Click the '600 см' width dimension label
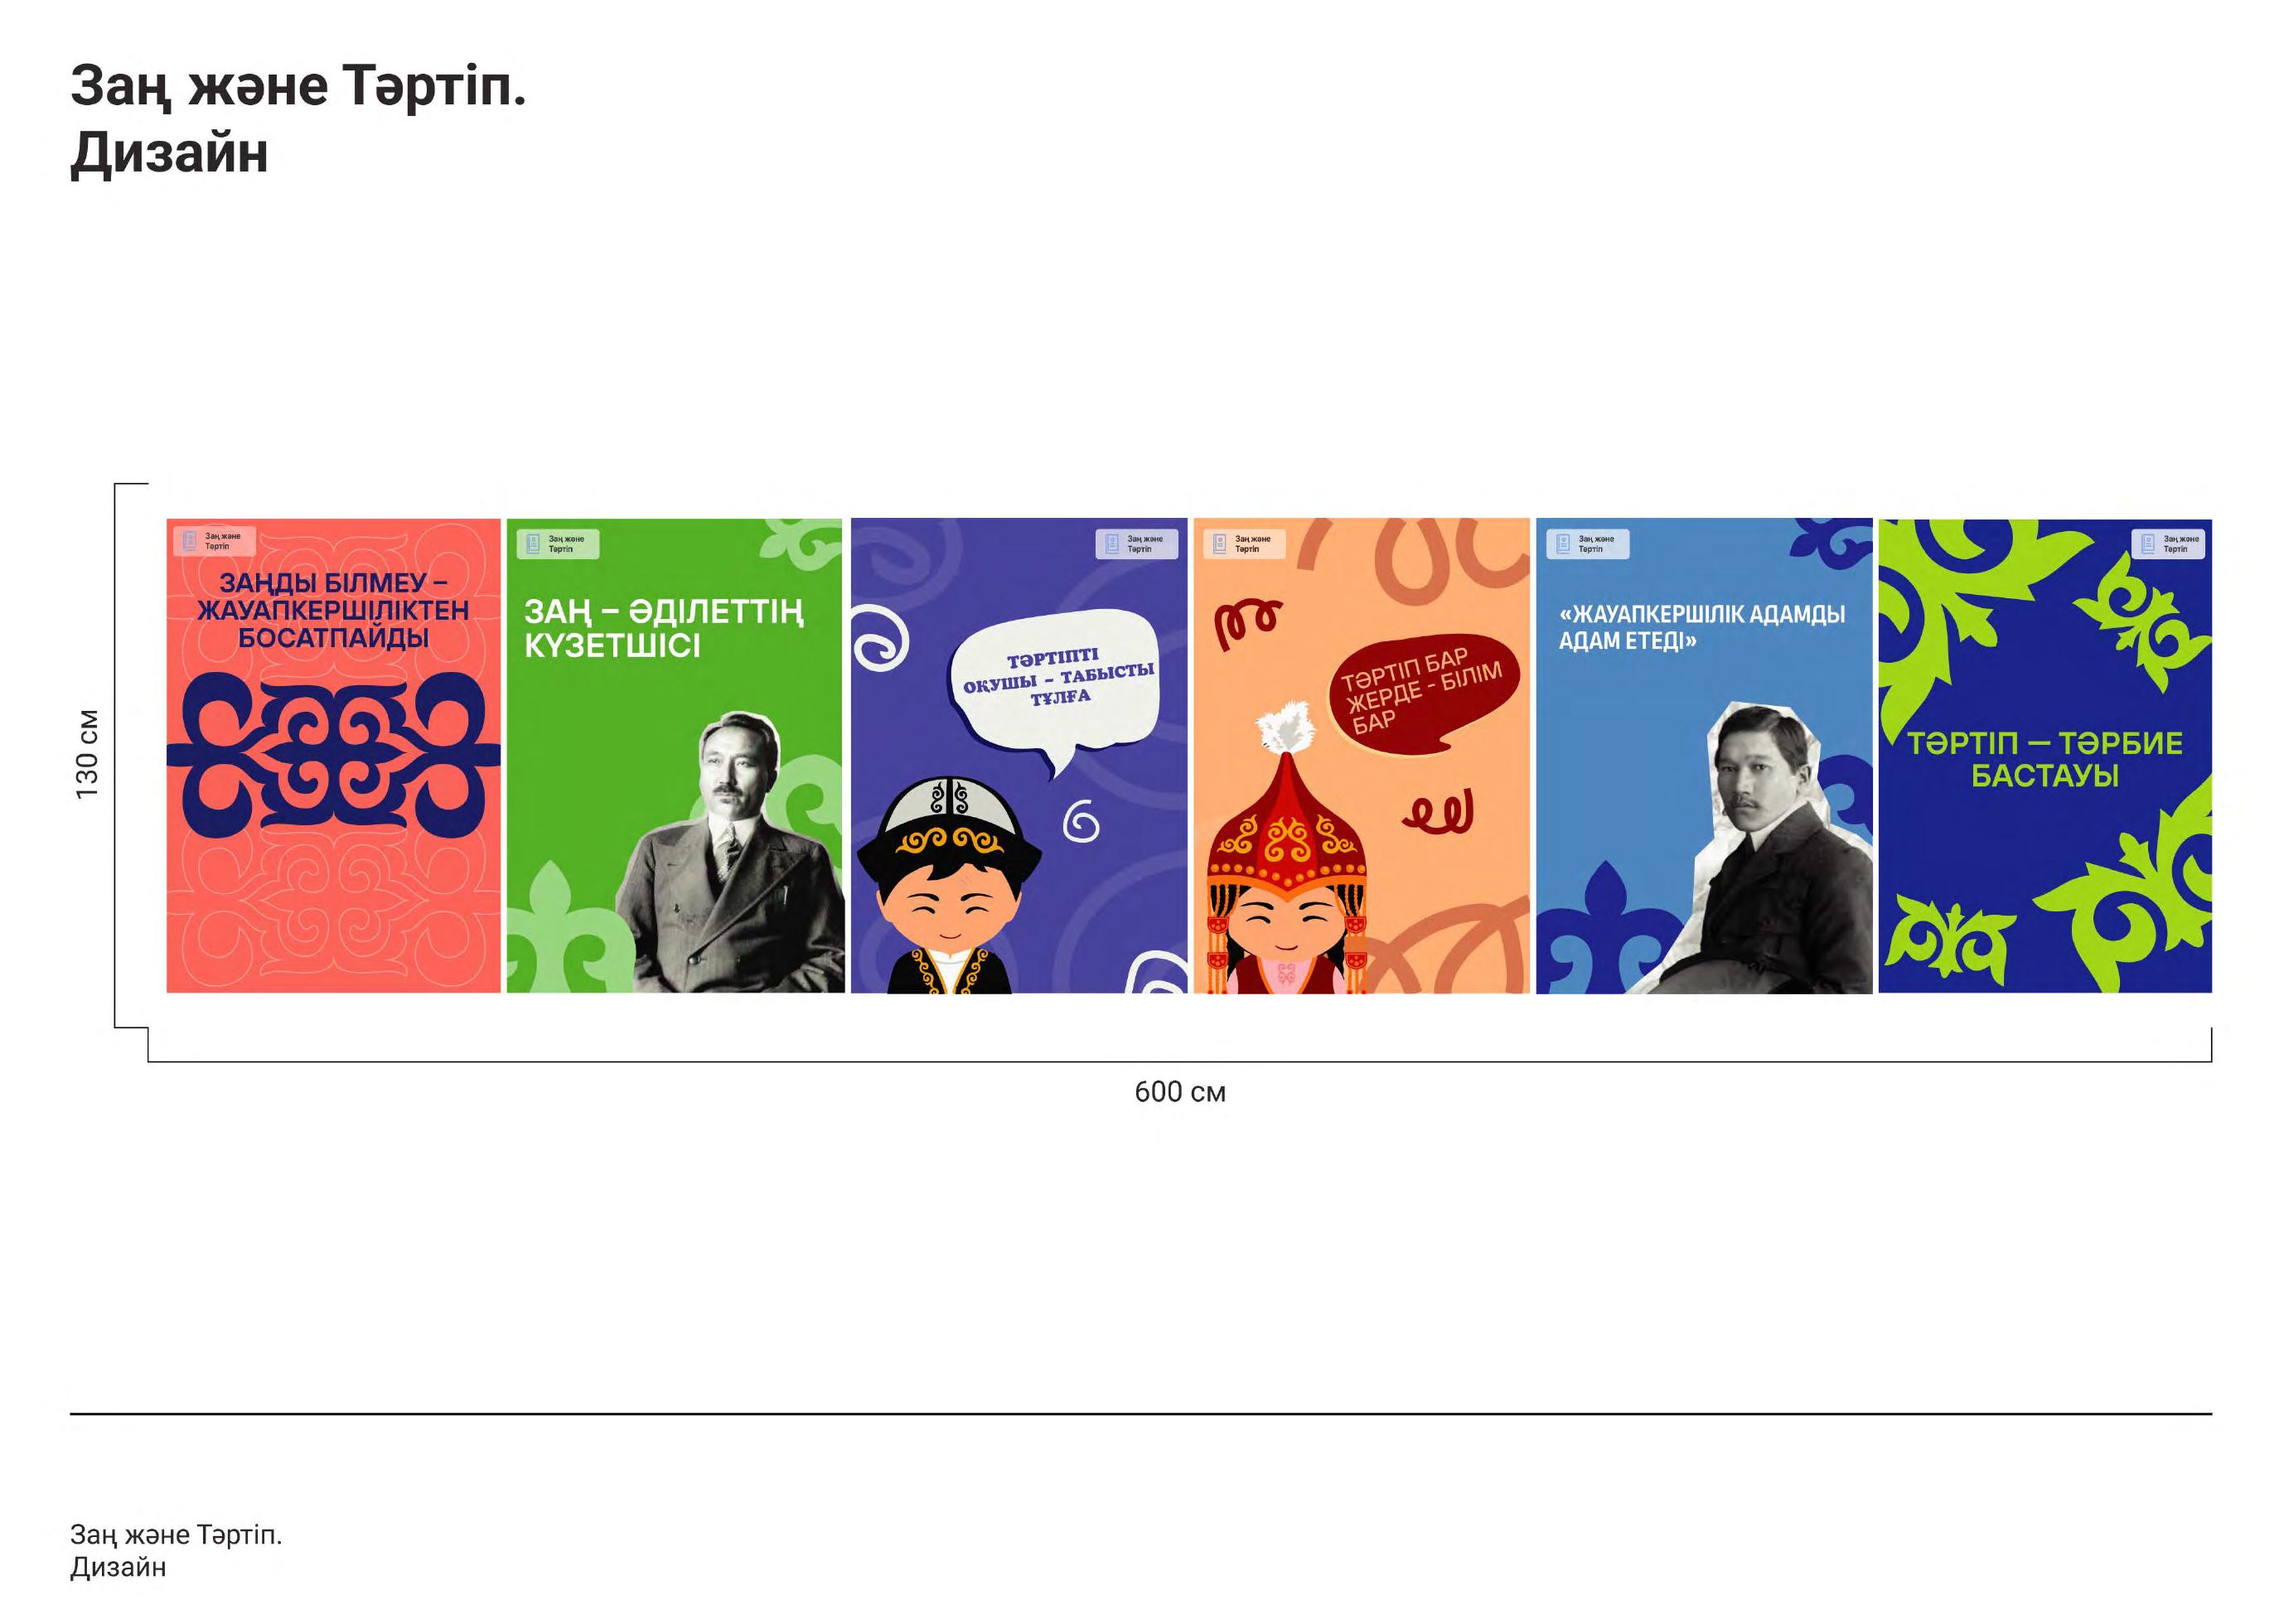The height and width of the screenshot is (1624, 2284). click(1180, 1092)
